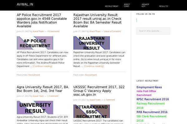This screenshot has width=187, height=124.
Task: Select June 17, 2017 date on AP Police post
Action: 23,31
